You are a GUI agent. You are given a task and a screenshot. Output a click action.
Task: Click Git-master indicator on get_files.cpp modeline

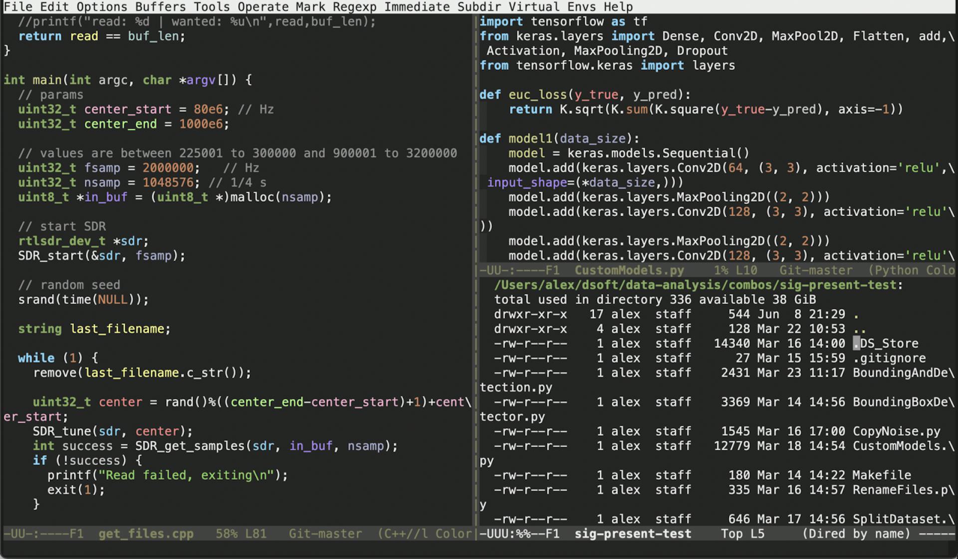coord(325,534)
